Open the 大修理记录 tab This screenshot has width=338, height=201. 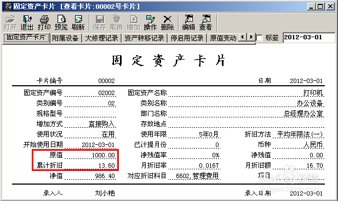[101, 38]
